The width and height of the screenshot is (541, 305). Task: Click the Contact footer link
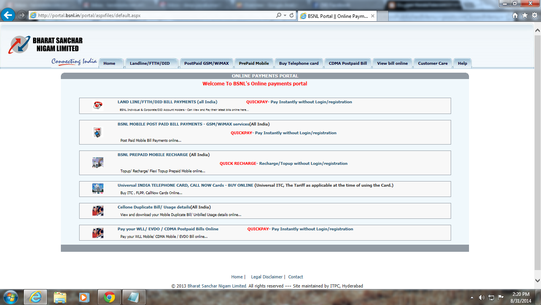[296, 277]
